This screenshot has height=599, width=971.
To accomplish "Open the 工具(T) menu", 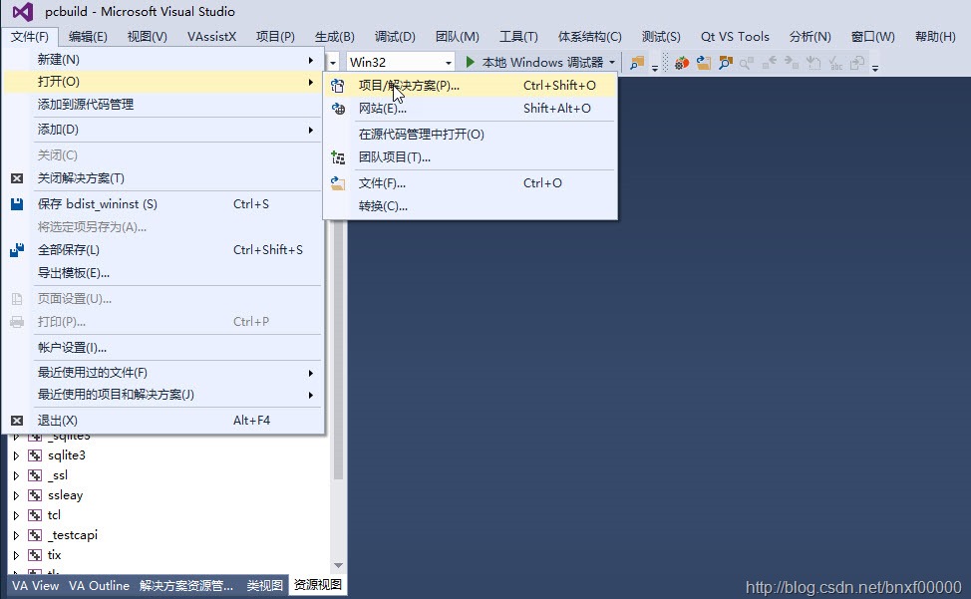I will click(519, 37).
